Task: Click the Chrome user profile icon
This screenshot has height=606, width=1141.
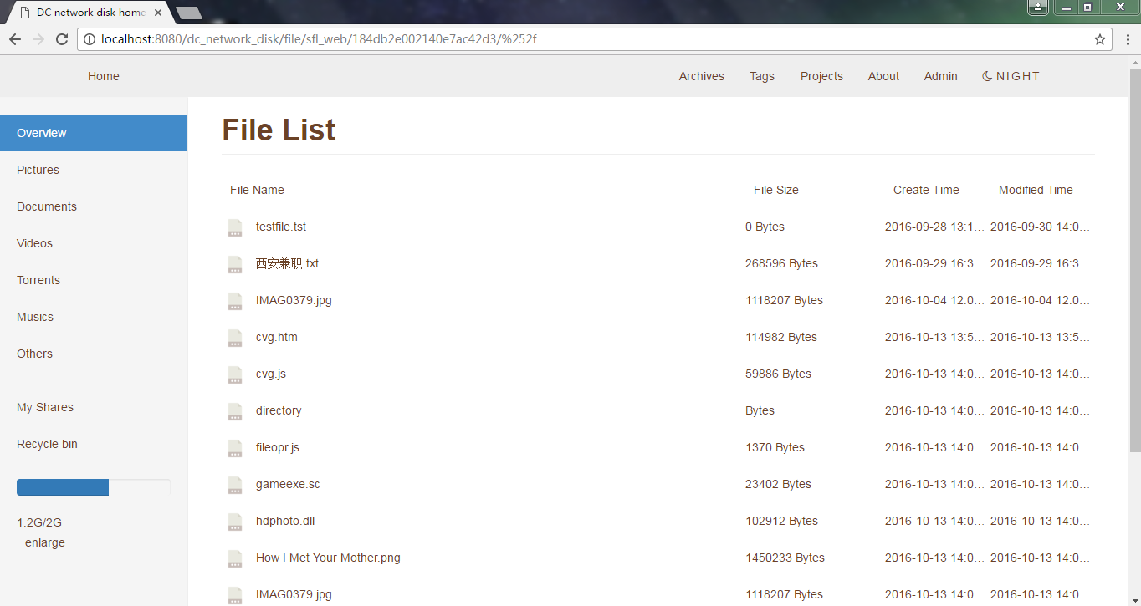Action: tap(1038, 7)
